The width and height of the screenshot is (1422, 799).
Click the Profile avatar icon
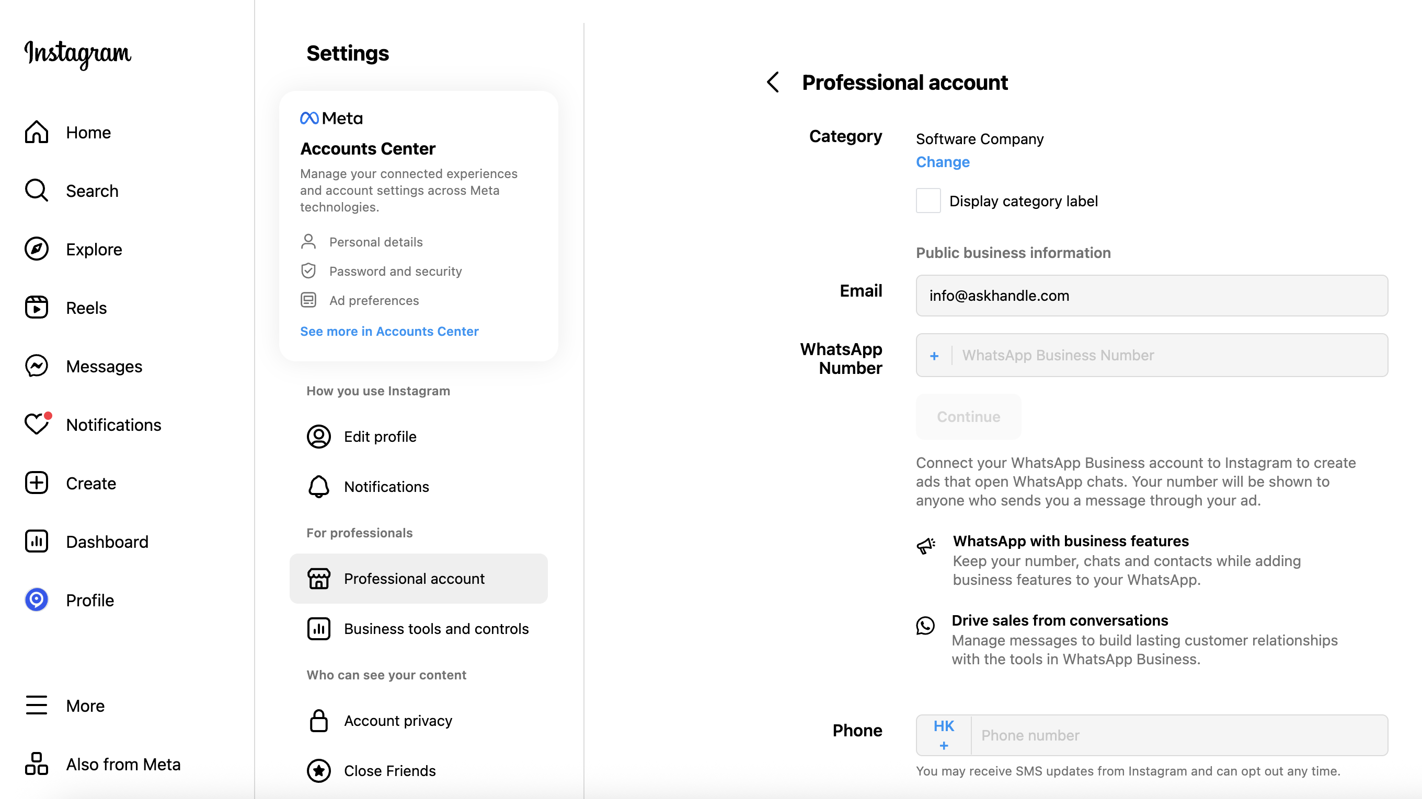[37, 600]
